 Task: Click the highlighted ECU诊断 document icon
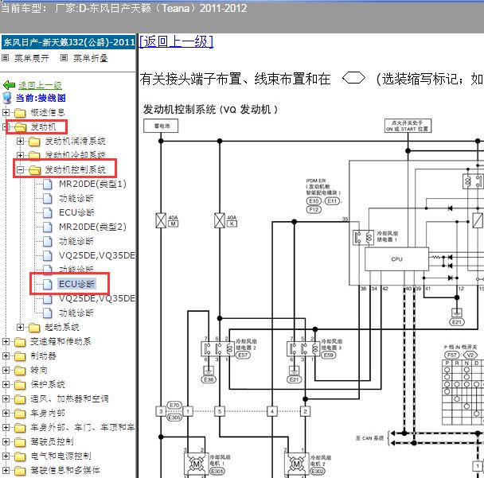(47, 284)
